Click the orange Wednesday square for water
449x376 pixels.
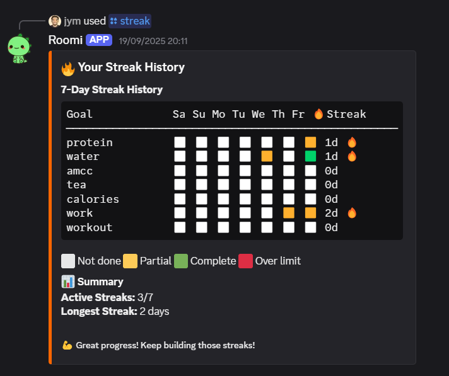267,156
